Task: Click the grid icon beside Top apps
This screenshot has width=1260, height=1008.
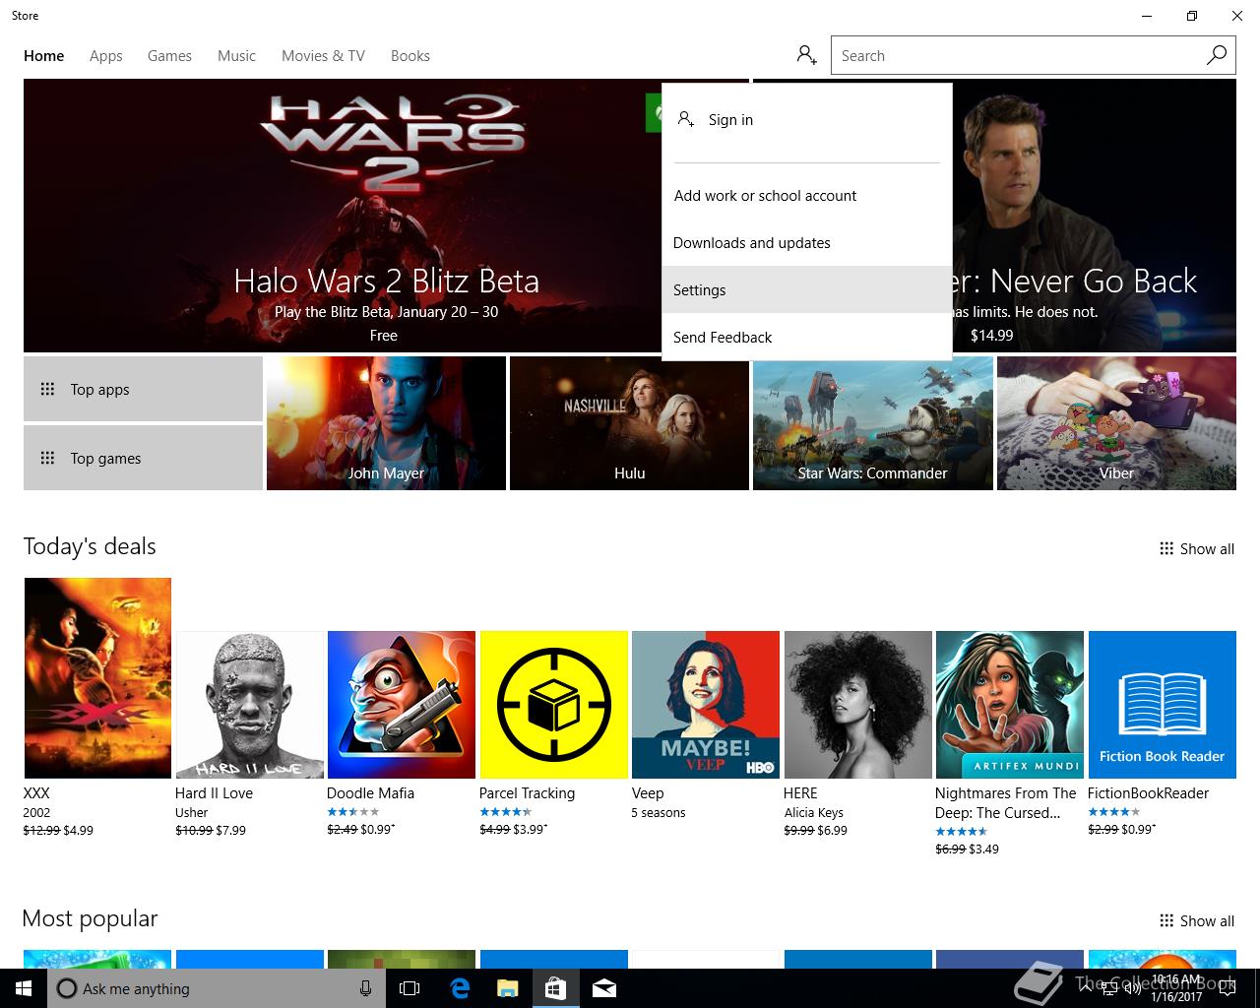Action: (47, 389)
